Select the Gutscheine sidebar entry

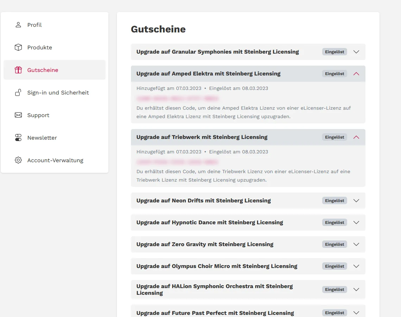click(x=55, y=70)
